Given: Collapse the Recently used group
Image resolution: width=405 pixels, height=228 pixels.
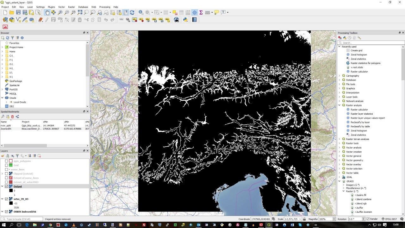Looking at the screenshot, I should [x=340, y=47].
